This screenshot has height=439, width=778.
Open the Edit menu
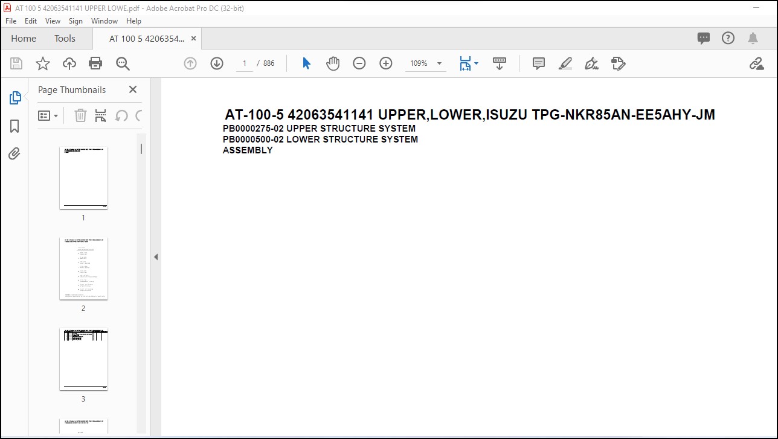[x=31, y=21]
